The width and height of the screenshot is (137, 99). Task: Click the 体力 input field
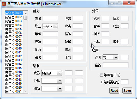[50, 49]
